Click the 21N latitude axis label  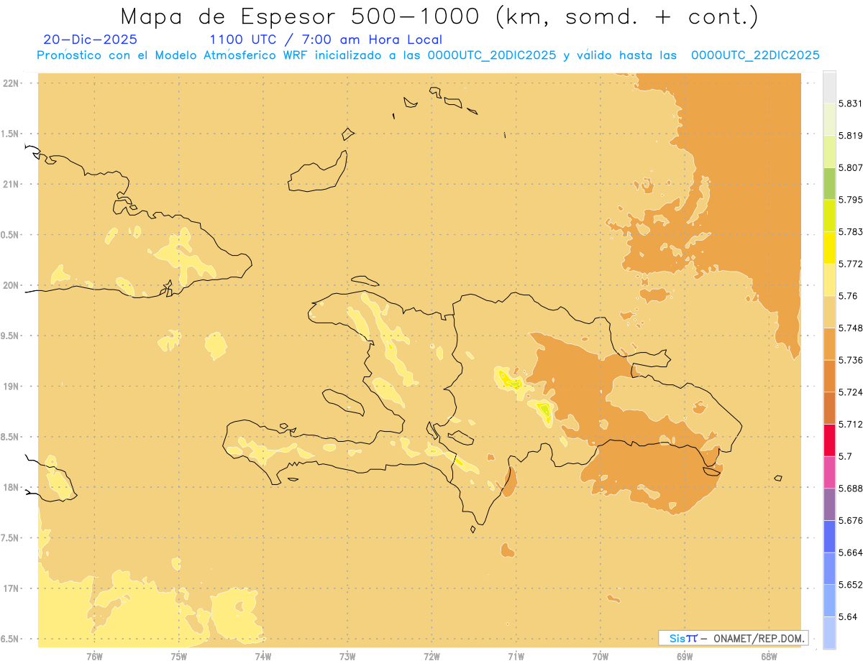coord(11,185)
